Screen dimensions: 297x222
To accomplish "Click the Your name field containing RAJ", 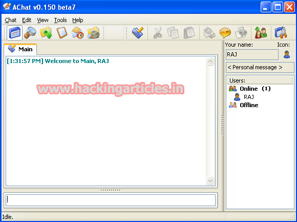I will coord(252,54).
